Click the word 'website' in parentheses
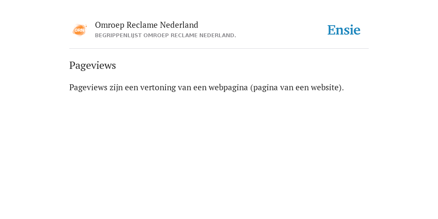Screen dimensions: 438x219 click(327, 87)
